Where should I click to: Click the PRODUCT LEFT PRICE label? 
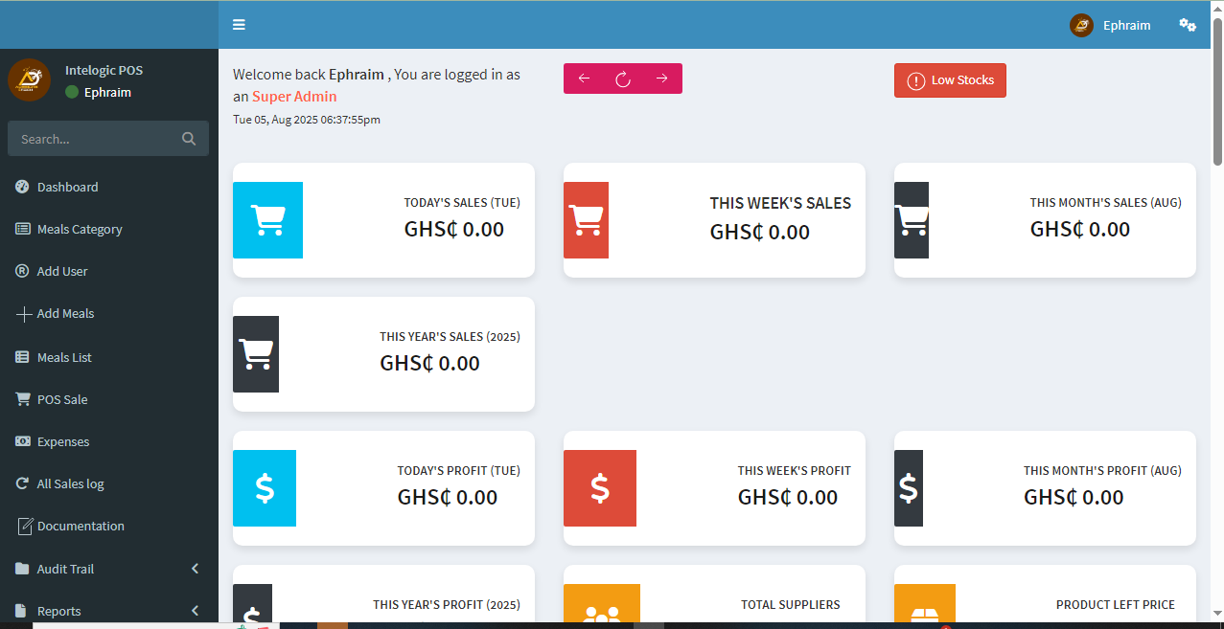pos(1116,605)
